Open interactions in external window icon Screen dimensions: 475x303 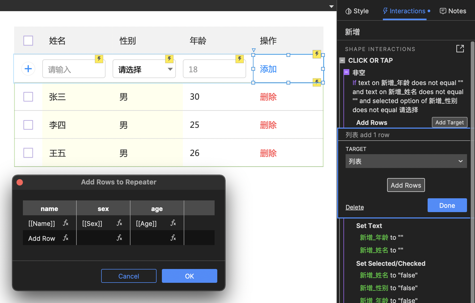point(460,49)
